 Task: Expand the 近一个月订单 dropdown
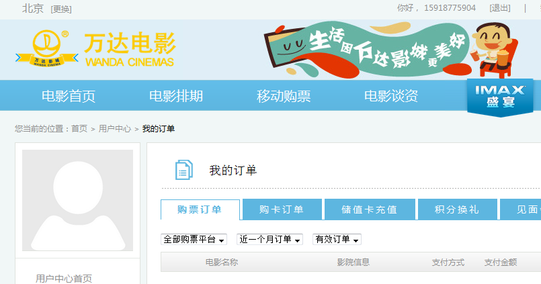[269, 239]
